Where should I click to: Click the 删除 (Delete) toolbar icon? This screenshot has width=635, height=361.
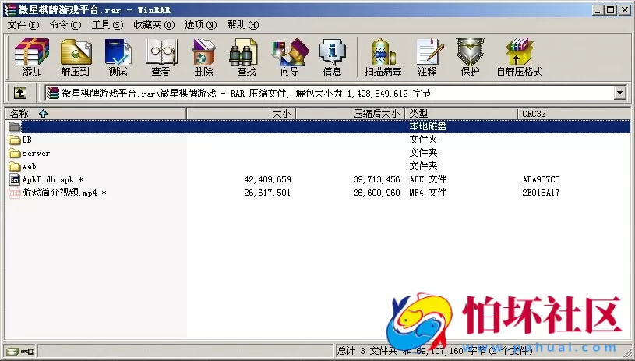(203, 57)
